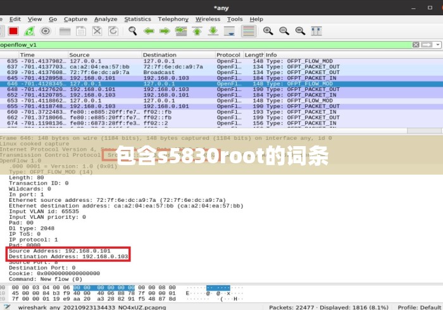
Task: Zoom out the main window text
Action: click(284, 31)
